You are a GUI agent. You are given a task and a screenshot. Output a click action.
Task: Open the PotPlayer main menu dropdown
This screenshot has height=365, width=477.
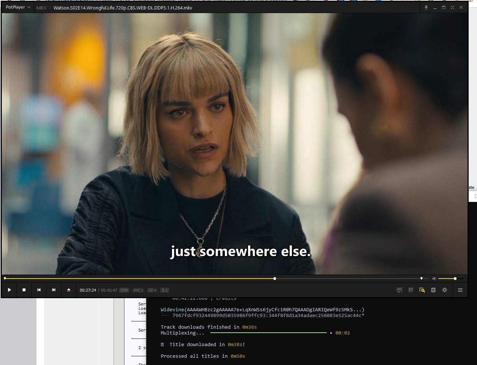[x=18, y=8]
